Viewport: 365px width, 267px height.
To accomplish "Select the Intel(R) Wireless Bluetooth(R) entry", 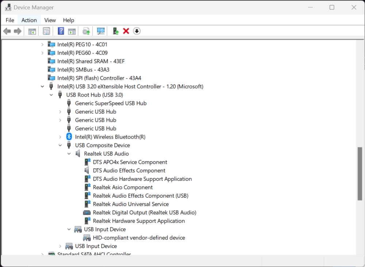I will click(x=110, y=137).
